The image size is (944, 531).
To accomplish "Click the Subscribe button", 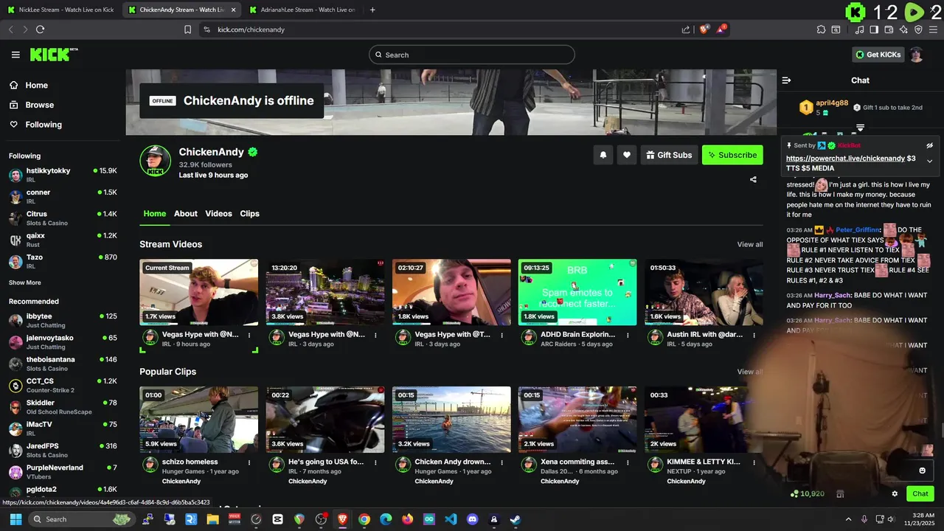I will pyautogui.click(x=732, y=155).
